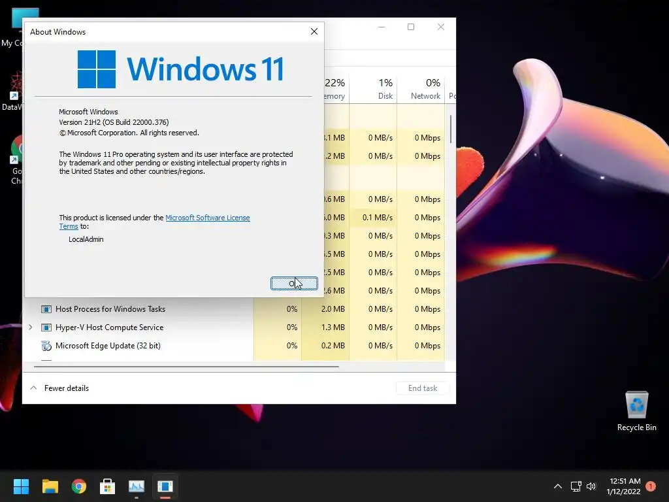Click the 2.0 MB memory value cell

point(325,309)
